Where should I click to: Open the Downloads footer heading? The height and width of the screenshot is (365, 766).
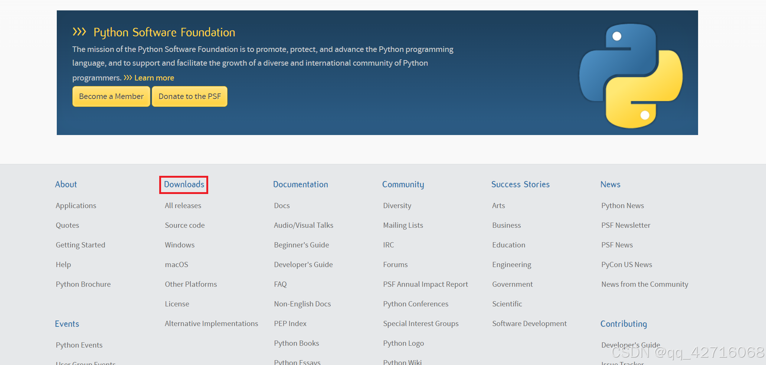point(184,184)
